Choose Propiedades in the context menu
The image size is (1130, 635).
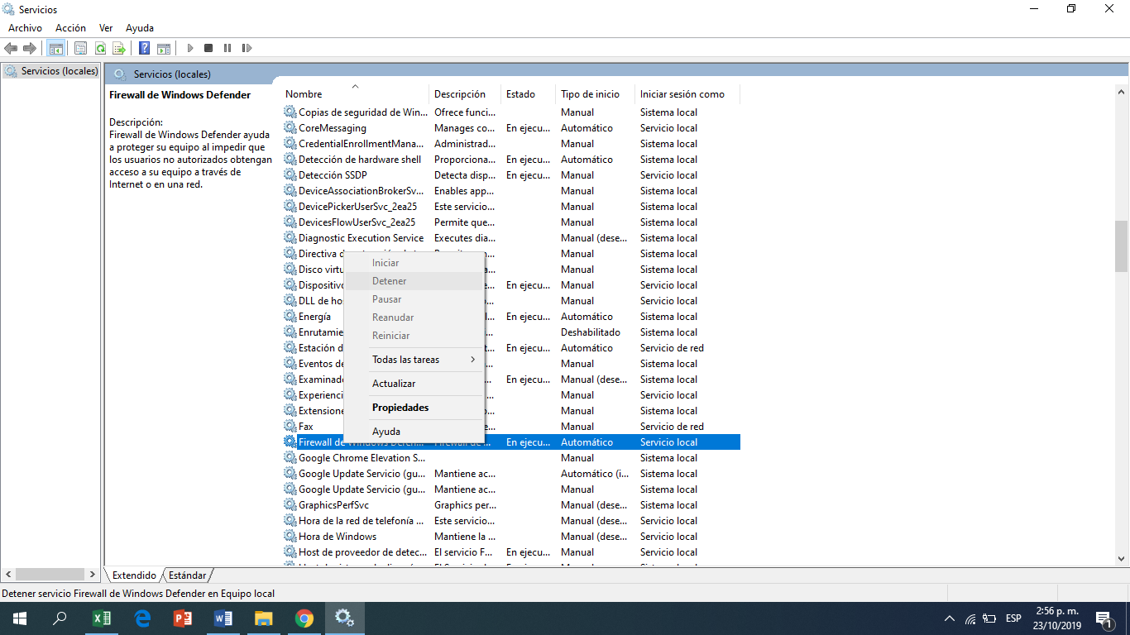pyautogui.click(x=414, y=408)
